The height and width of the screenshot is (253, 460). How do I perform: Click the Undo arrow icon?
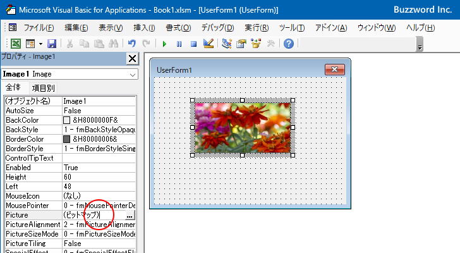[132, 44]
